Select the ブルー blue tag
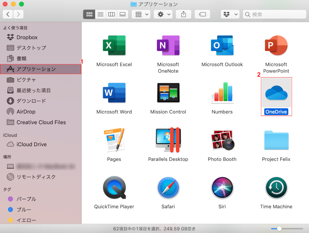Viewport: 309px width, 233px height. [x=41, y=210]
